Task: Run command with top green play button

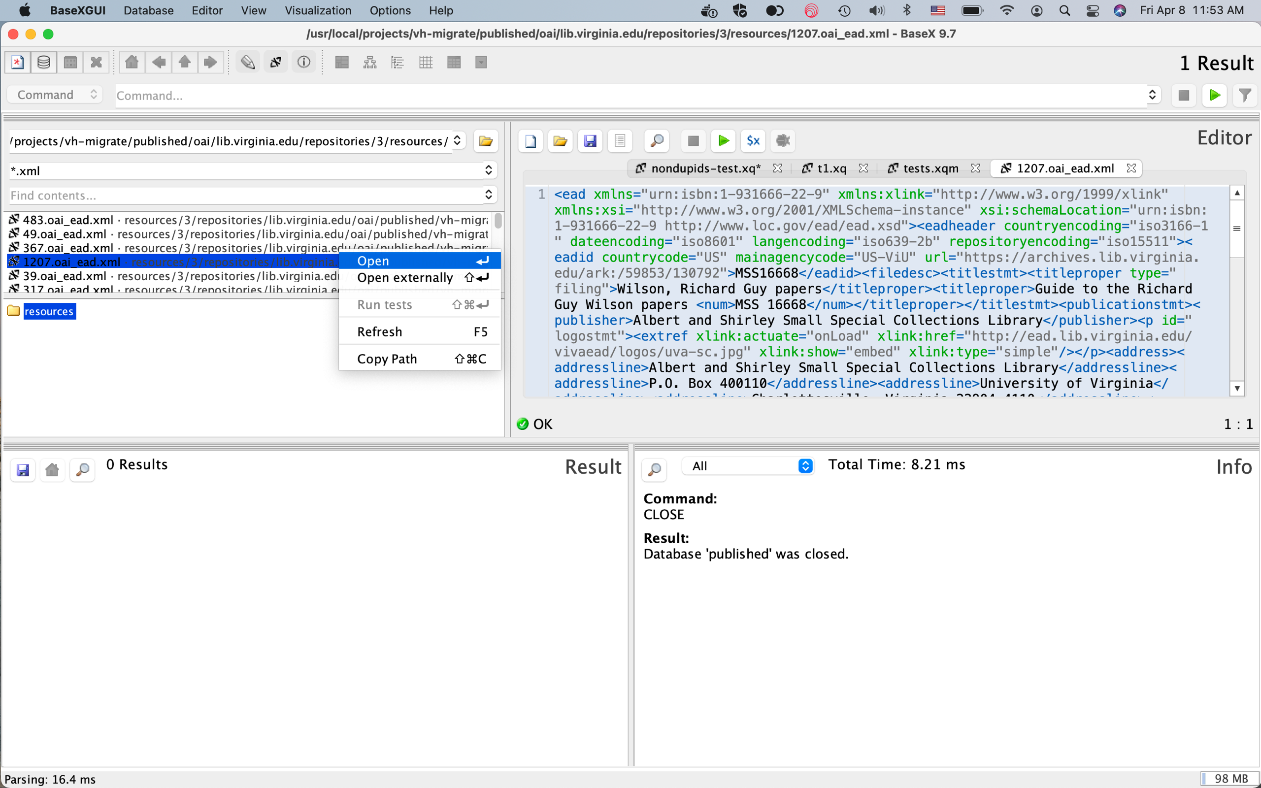Action: 1215,96
